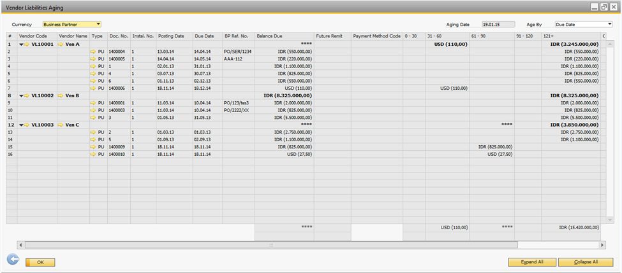Open link arrow beside Ven C name
Screen dimensions: 622x273
61,125
